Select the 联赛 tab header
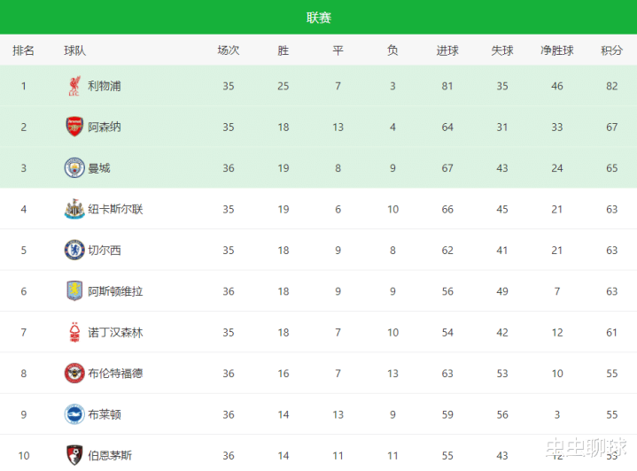This screenshot has height=471, width=637. click(x=319, y=18)
